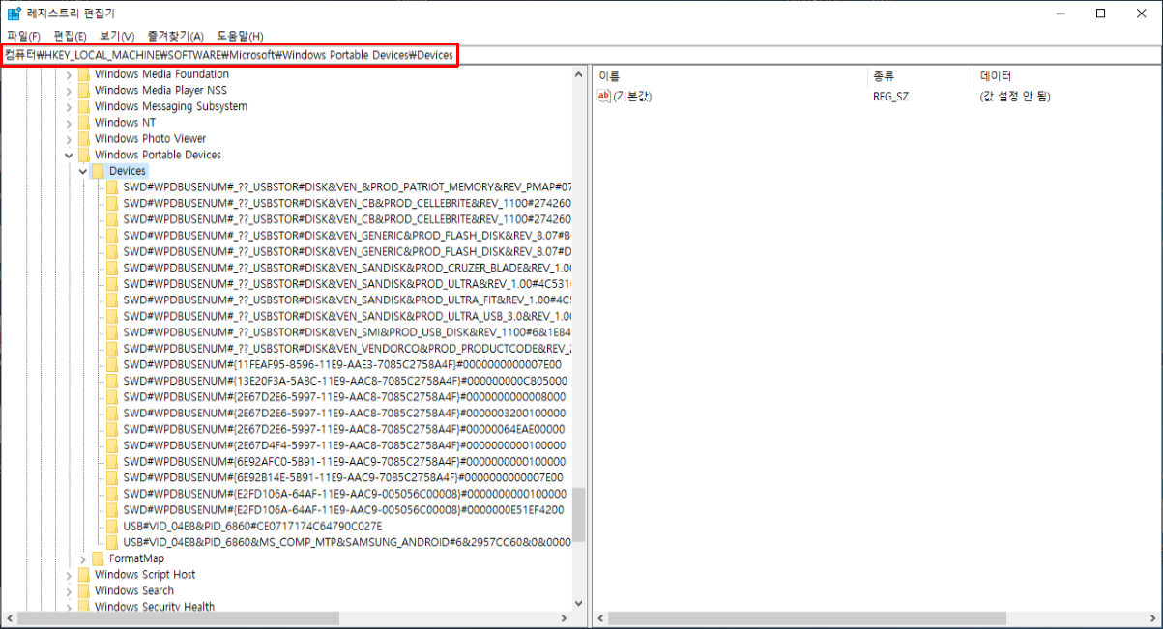
Task: Click the Windows Script Host folder icon
Action: 83,575
